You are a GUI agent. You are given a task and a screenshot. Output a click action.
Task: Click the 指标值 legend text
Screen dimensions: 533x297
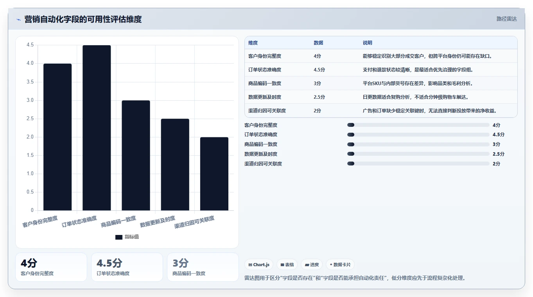coord(132,237)
